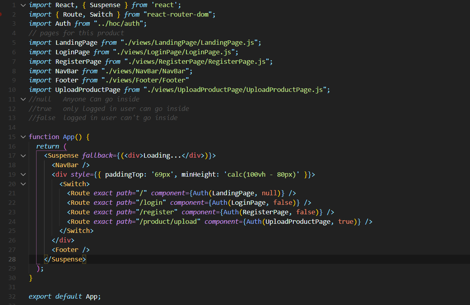
Task: Click the closing "</Switch>" tag
Action: click(x=77, y=231)
